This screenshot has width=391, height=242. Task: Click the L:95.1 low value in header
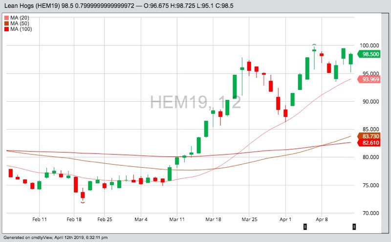click(x=205, y=5)
